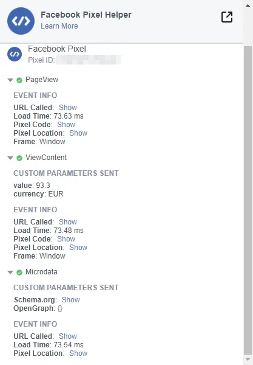Click the small Facebook Pixel code icon

pos(15,54)
